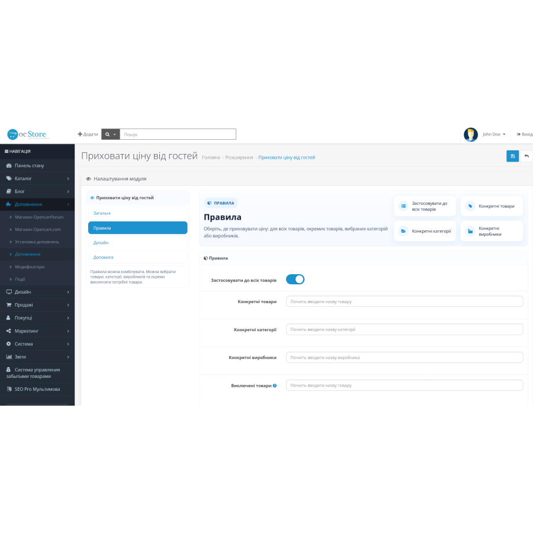Screen dimensions: 533x533
Task: Expand the Система menu chevron
Action: point(68,343)
